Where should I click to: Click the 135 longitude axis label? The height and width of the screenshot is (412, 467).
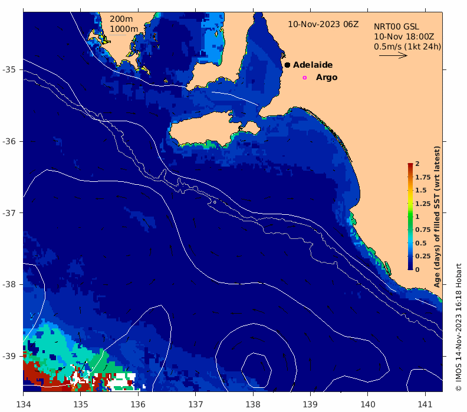point(81,404)
